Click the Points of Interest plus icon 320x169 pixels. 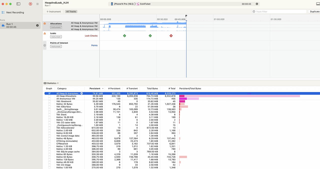pos(45,45)
